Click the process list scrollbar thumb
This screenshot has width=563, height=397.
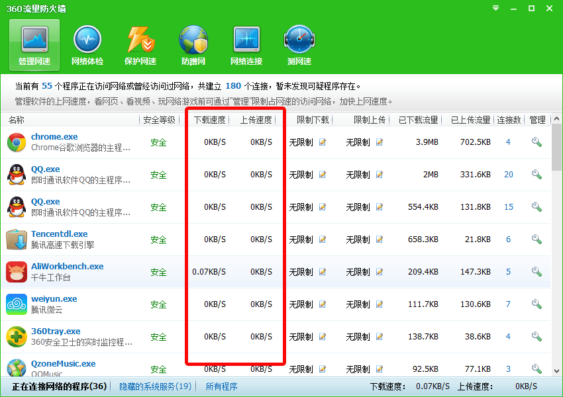(x=556, y=147)
